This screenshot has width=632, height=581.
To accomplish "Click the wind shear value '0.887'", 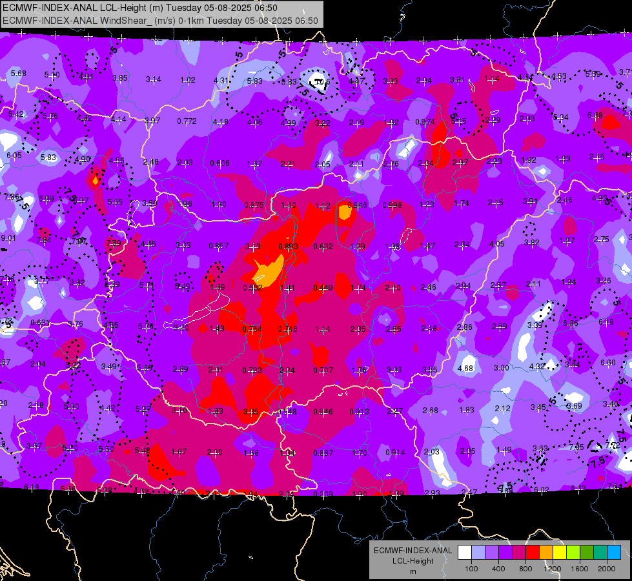I will point(323,453).
